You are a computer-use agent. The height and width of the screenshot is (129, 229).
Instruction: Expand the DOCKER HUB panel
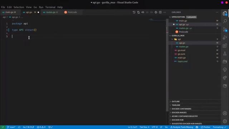[x=195, y=120]
